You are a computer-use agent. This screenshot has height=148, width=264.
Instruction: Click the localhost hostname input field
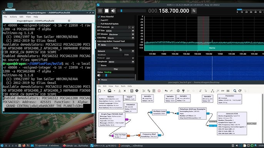(110, 55)
